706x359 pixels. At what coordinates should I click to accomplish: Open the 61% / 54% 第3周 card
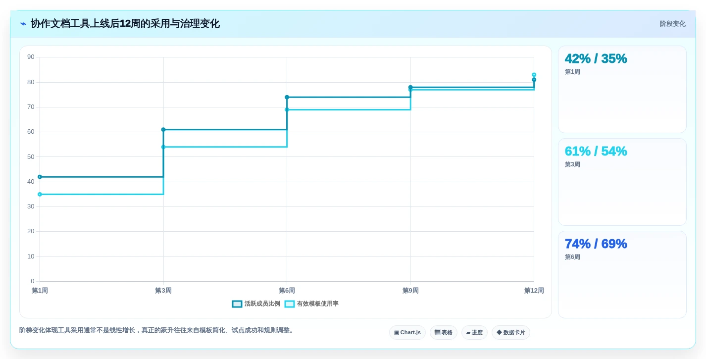[x=622, y=182]
